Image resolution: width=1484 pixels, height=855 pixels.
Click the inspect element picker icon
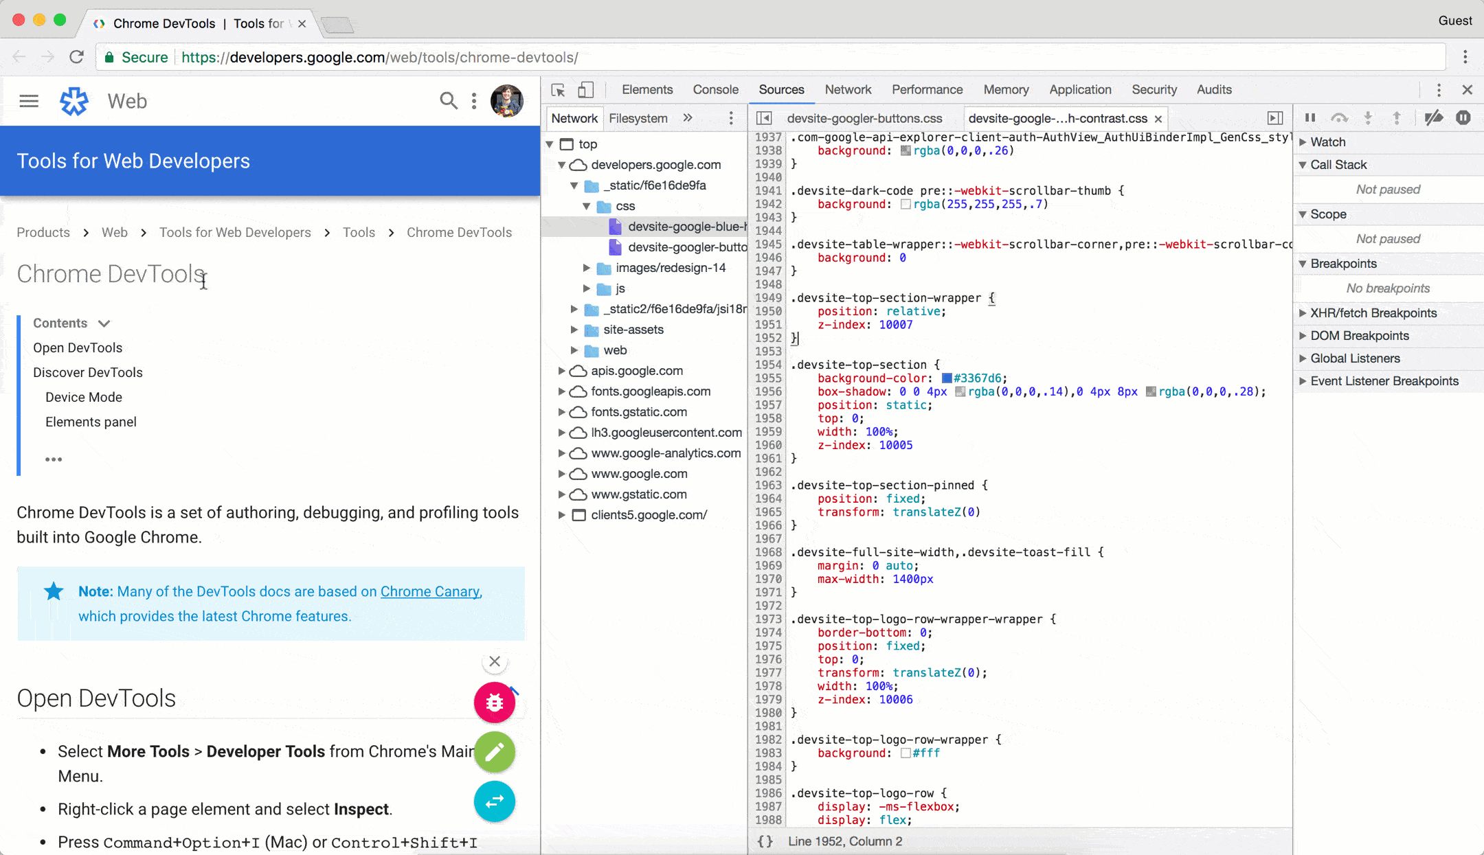click(557, 90)
